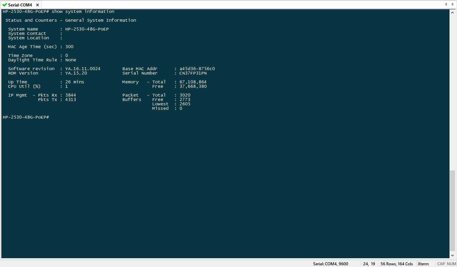
Task: Click Memory Total 67,108,864
Action: click(193, 82)
